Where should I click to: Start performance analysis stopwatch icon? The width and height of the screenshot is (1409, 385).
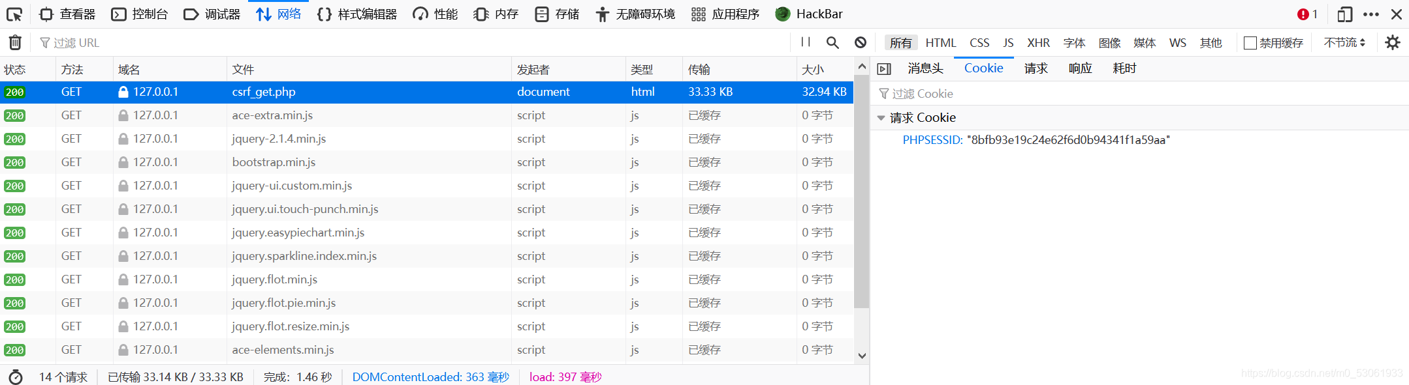pyautogui.click(x=16, y=377)
